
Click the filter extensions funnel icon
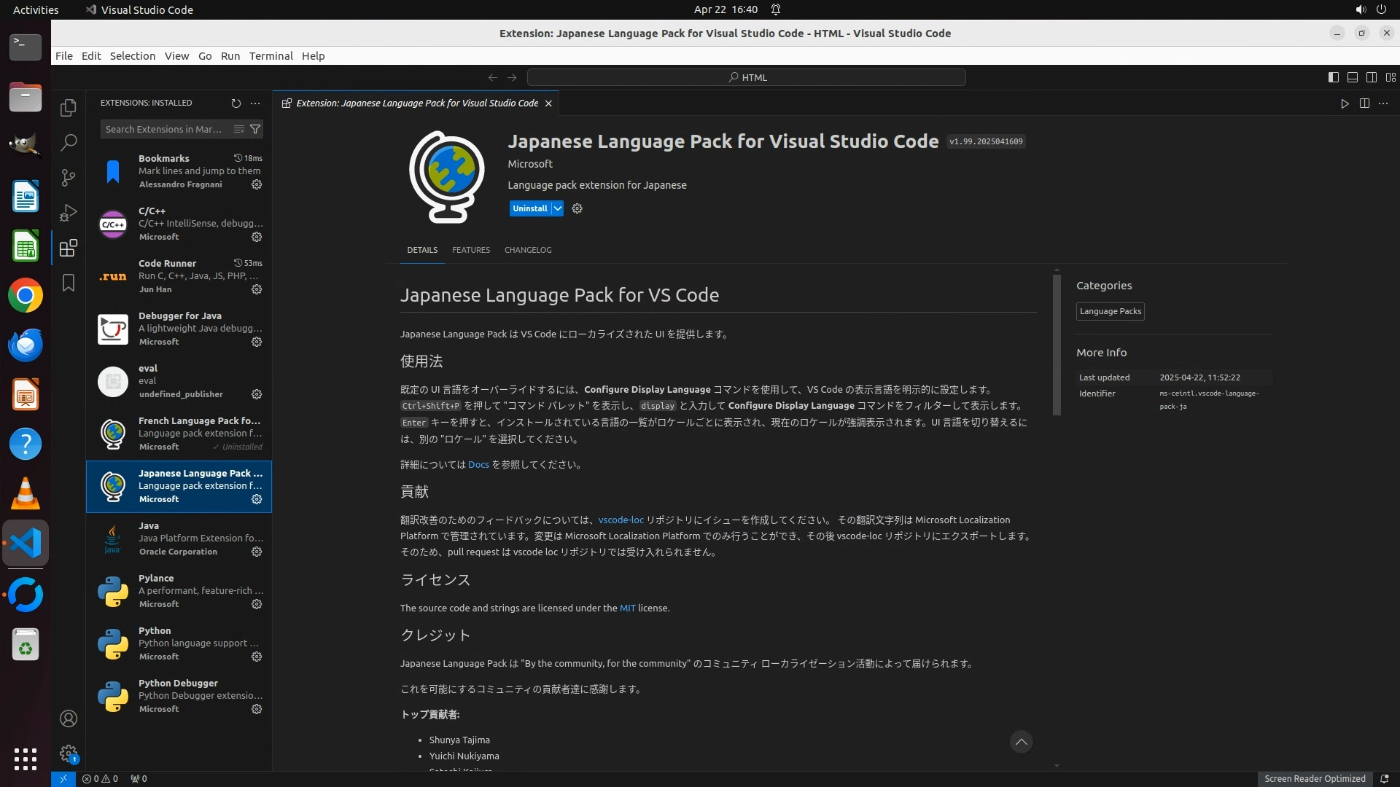tap(255, 129)
